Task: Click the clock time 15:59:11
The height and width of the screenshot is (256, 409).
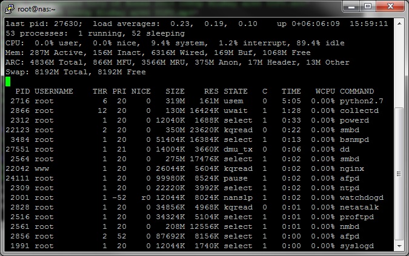Action: [369, 24]
